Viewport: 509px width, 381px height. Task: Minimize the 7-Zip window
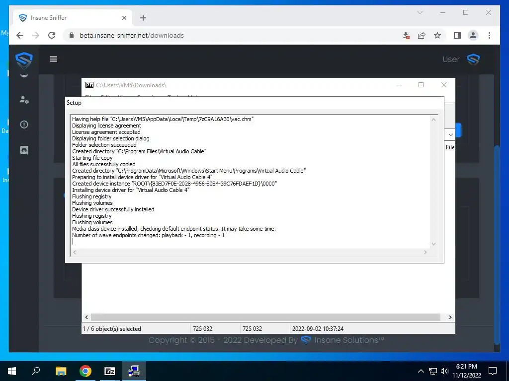[x=399, y=85]
